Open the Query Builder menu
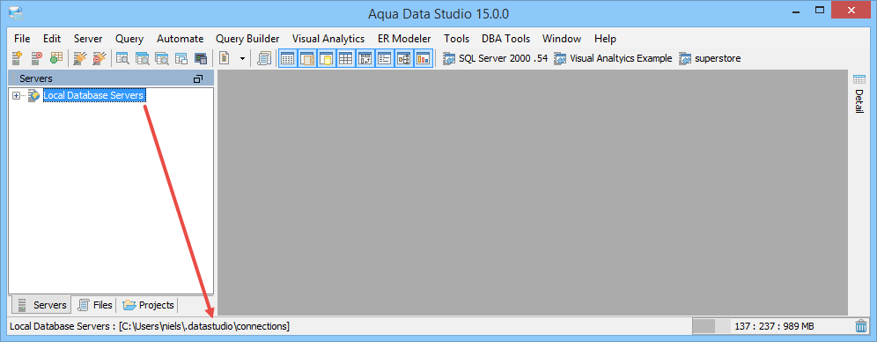This screenshot has width=877, height=342. (x=247, y=39)
